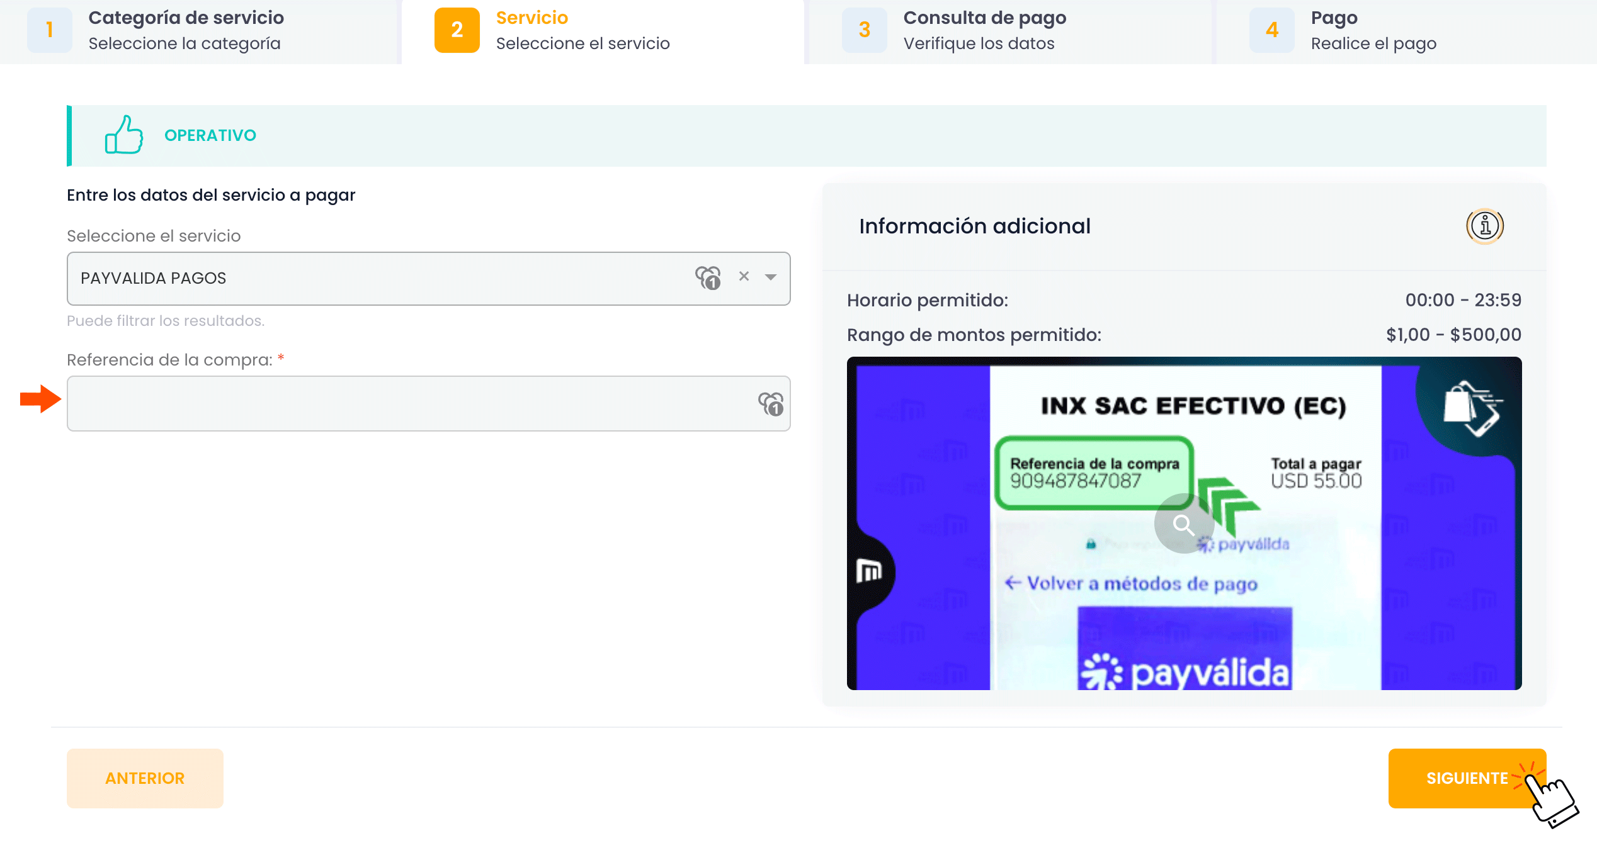Open the INX SAC EFECTIVO example thumbnail
This screenshot has height=848, width=1597.
1185,523
